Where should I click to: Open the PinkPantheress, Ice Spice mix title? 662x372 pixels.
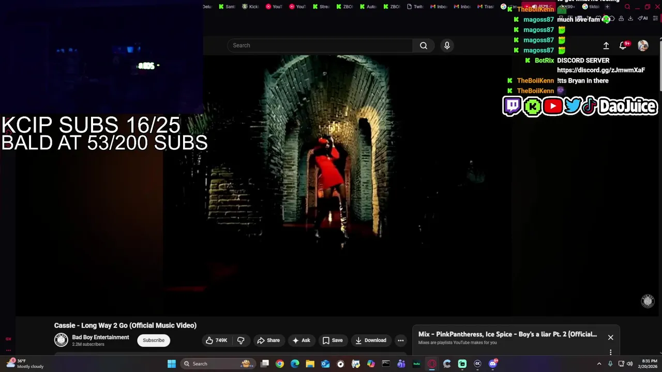pyautogui.click(x=507, y=334)
